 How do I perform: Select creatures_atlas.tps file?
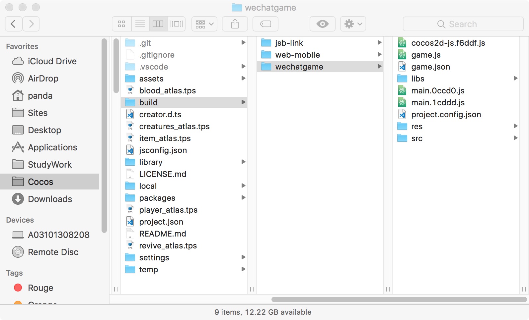pyautogui.click(x=184, y=126)
